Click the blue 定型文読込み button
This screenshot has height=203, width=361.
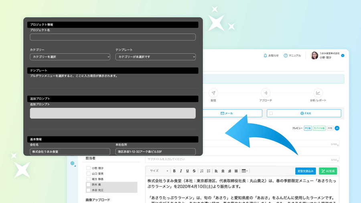pyautogui.click(x=305, y=171)
